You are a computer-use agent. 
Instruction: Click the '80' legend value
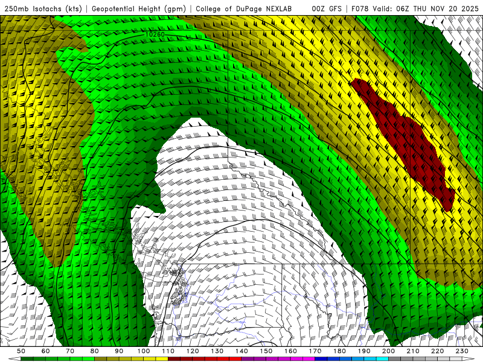pyautogui.click(x=94, y=351)
